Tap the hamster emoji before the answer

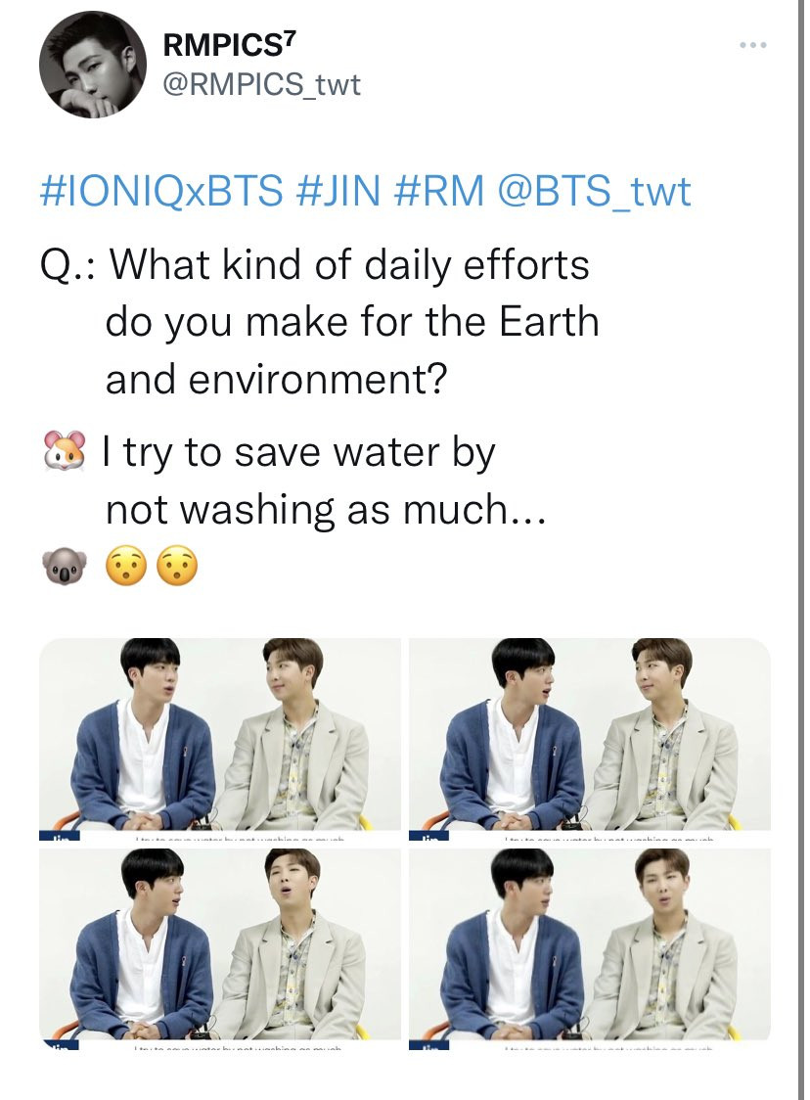coord(64,451)
